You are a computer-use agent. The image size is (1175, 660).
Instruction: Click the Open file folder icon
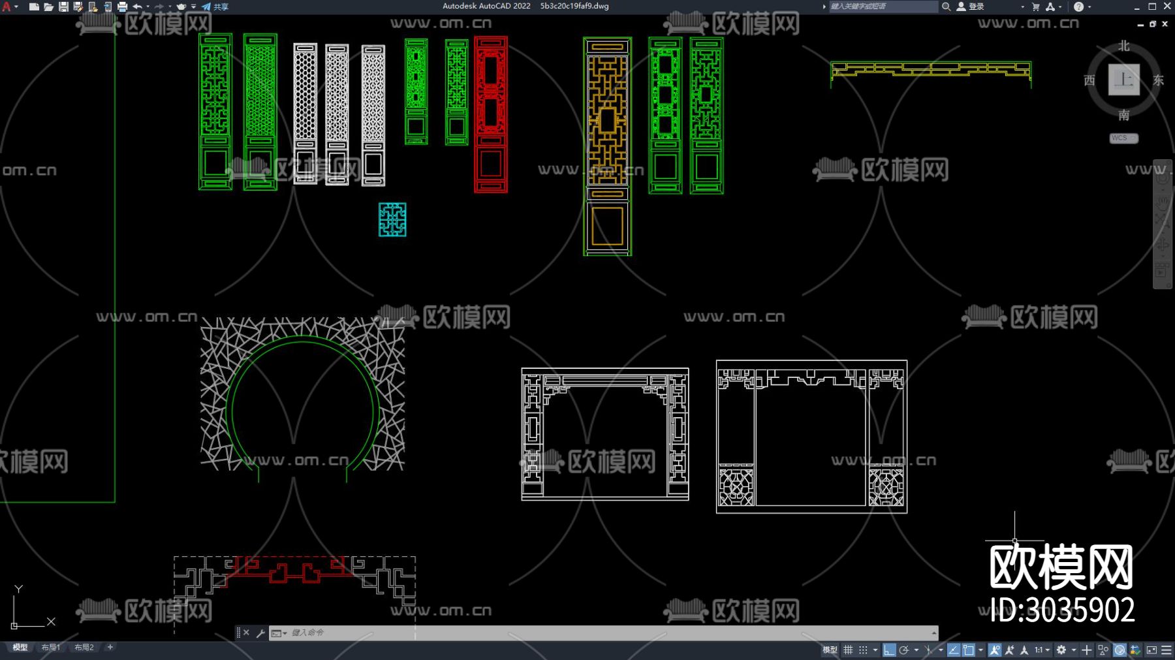[x=48, y=7]
